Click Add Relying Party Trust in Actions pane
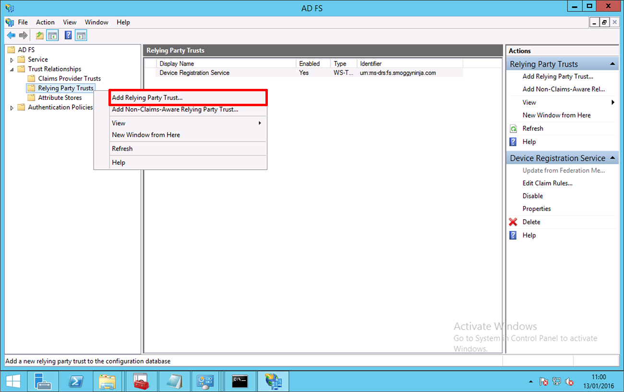 click(558, 76)
